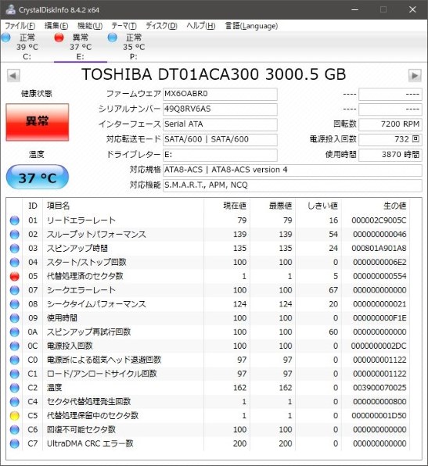Open the 編集(E) menu

click(56, 26)
